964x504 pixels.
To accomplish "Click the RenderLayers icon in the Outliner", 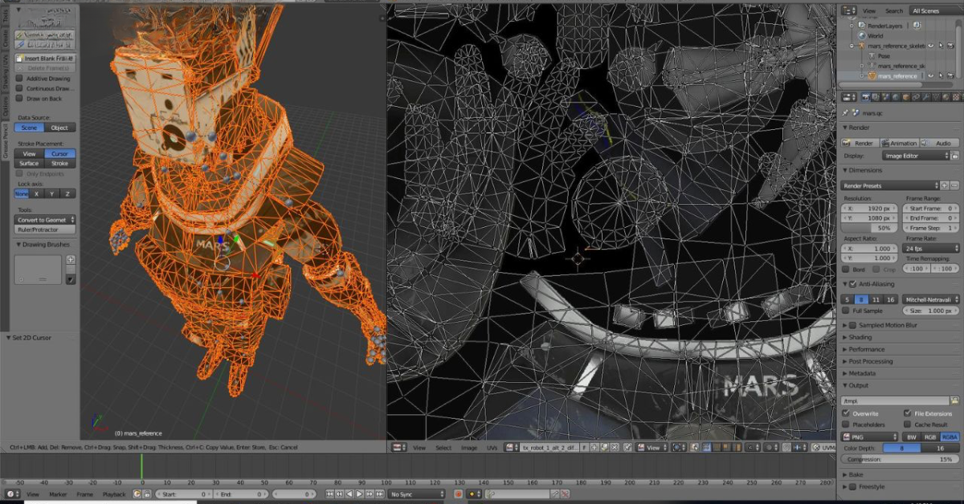I will pos(861,25).
